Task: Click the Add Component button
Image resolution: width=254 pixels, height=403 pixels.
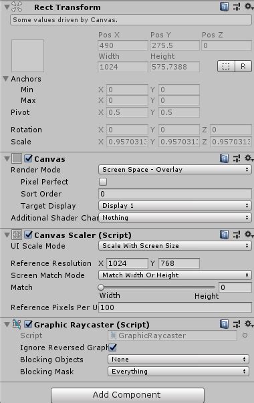Action: click(128, 395)
